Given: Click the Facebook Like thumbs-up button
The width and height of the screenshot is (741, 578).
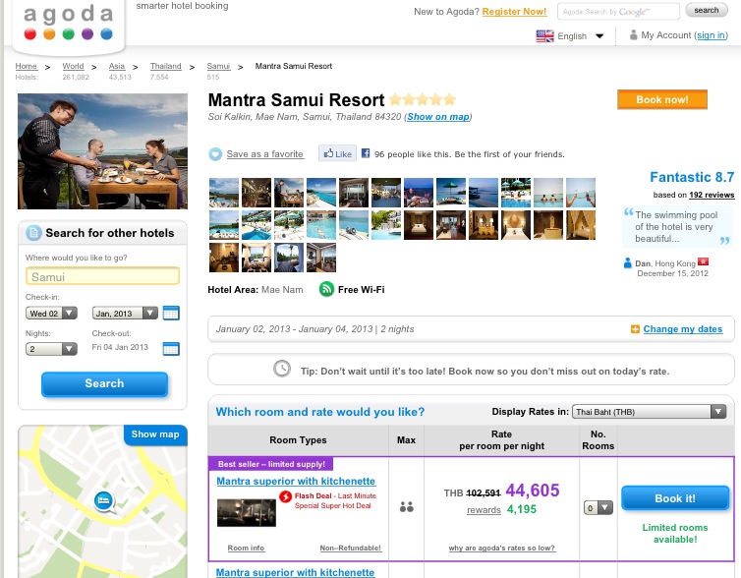Looking at the screenshot, I should (337, 153).
